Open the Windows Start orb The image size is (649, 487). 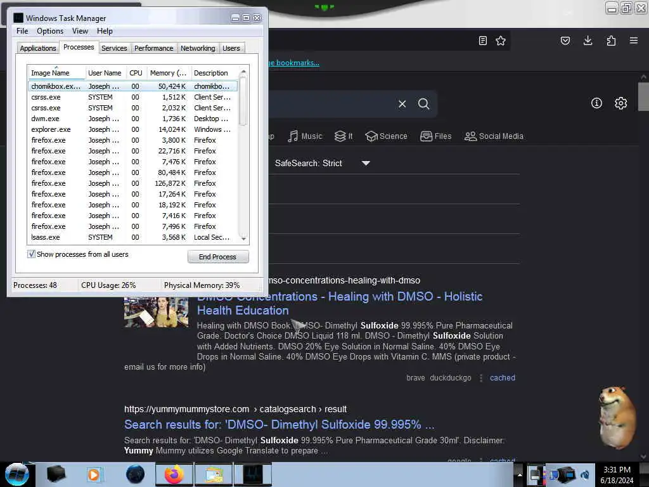click(x=17, y=474)
